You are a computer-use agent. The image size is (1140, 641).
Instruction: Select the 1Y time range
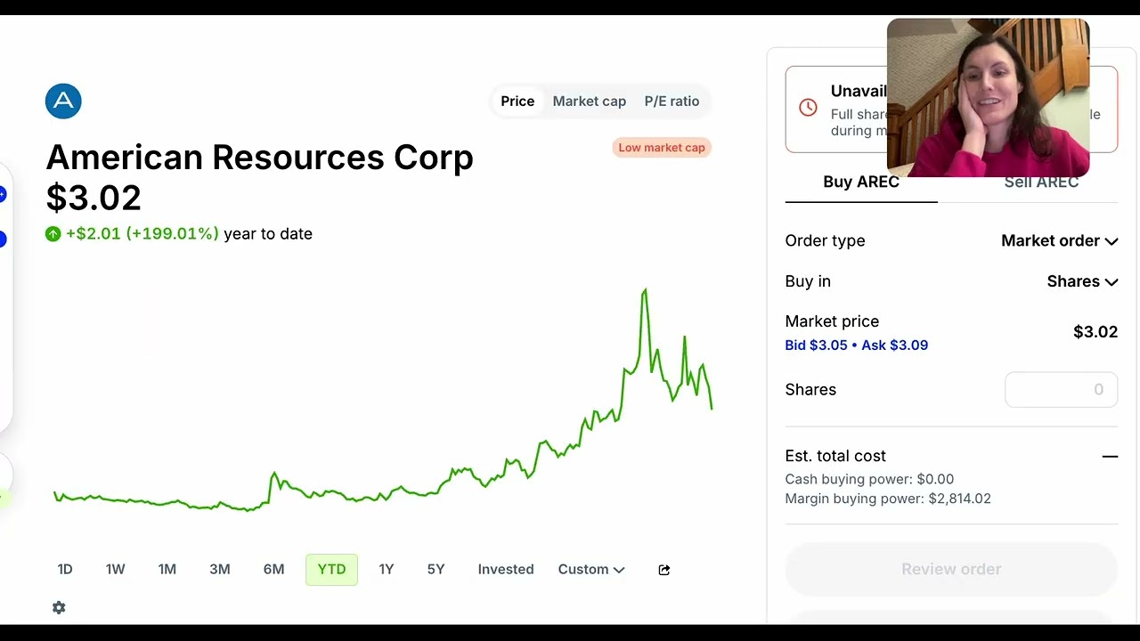point(387,570)
